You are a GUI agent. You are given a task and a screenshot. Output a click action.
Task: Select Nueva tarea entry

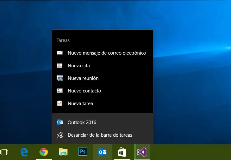pos(103,104)
